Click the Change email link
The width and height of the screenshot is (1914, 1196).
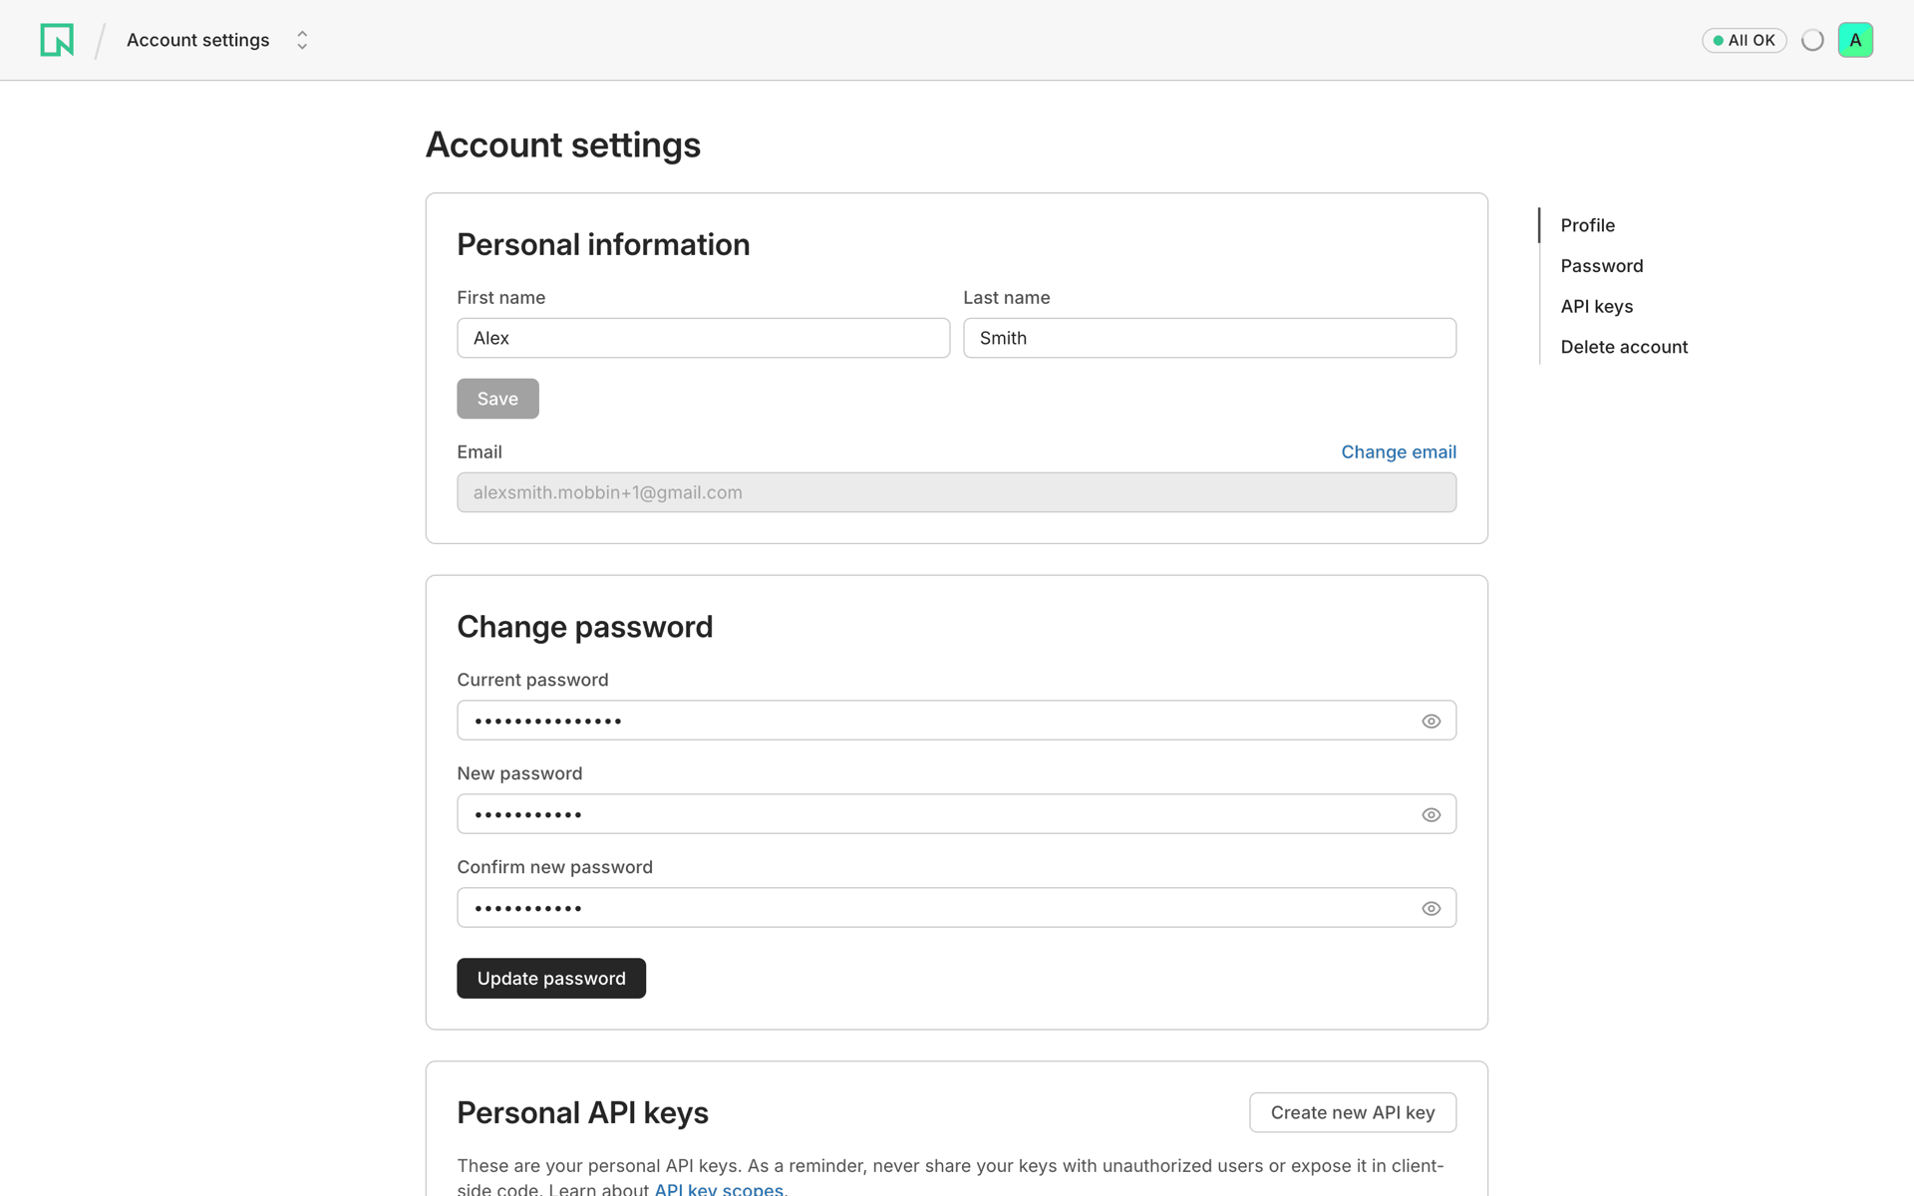(x=1398, y=451)
